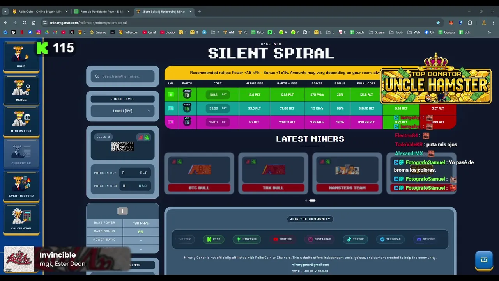
Task: Reload the current page
Action: coord(24,23)
